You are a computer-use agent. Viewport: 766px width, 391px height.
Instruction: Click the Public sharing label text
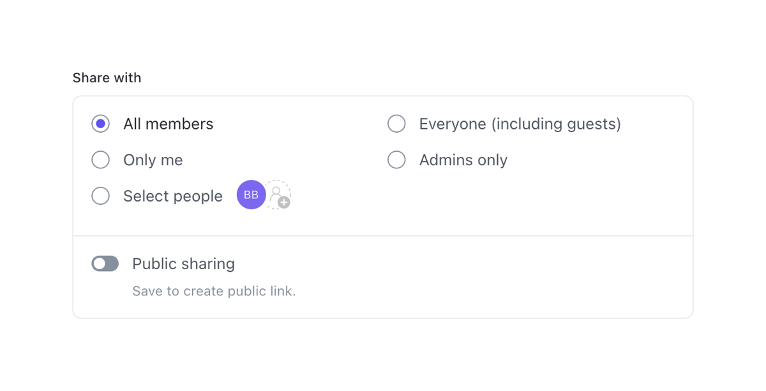pos(183,263)
